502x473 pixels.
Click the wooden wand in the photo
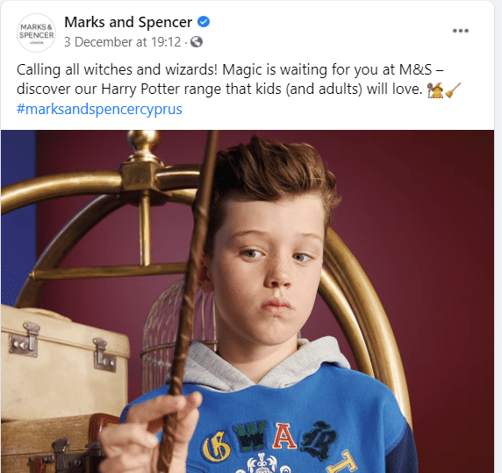188,301
